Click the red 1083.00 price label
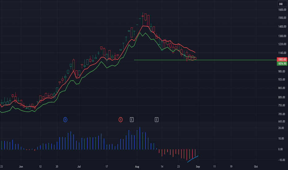Screen dimensions: 288x170 pyautogui.click(x=282, y=59)
